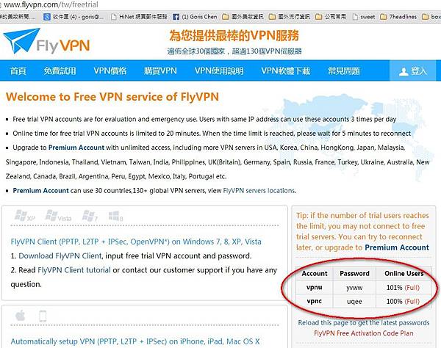Click the 101% (Full) online users cell
Image resolution: width=441 pixels, height=348 pixels.
click(x=404, y=287)
